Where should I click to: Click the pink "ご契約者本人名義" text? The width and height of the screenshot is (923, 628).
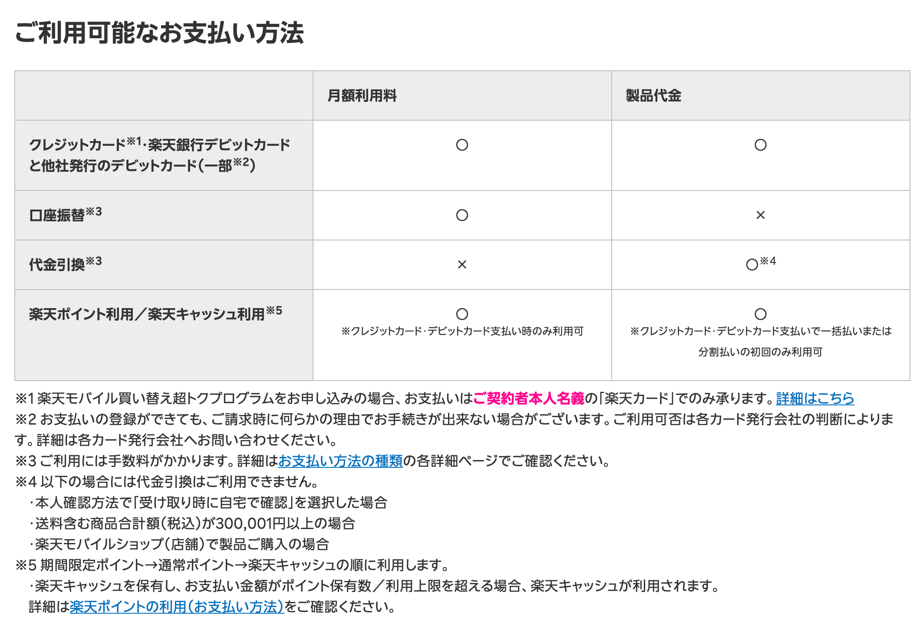(x=528, y=398)
